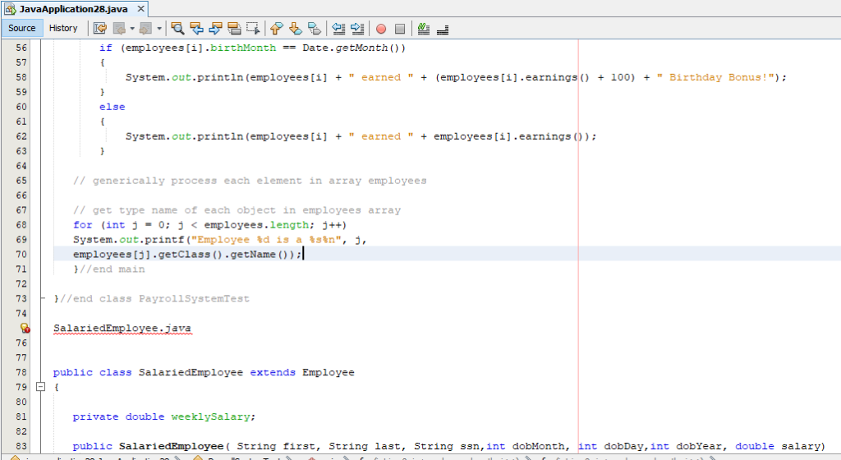This screenshot has width=841, height=460.
Task: Collapse the code fold at line 79
Action: 40,387
